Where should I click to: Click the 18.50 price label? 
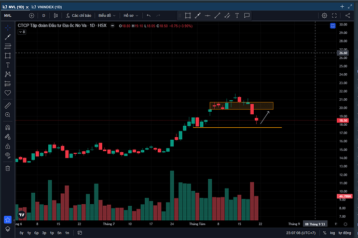[x=343, y=120]
